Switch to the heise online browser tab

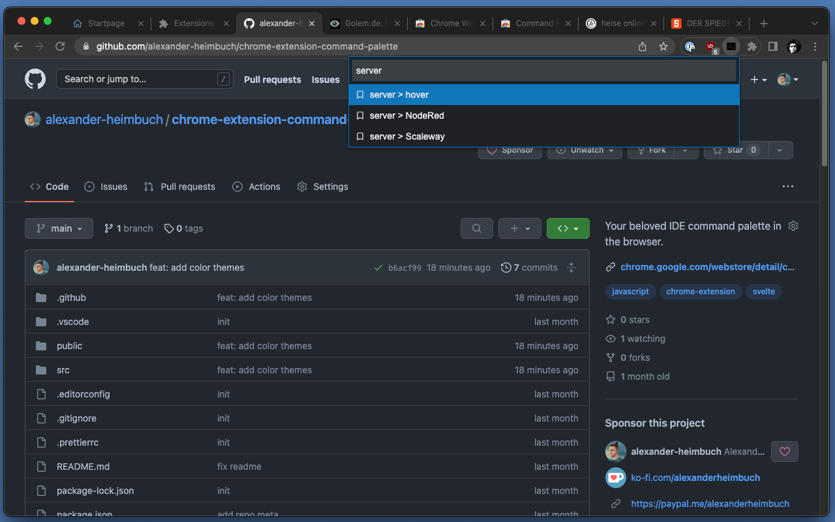click(x=621, y=23)
